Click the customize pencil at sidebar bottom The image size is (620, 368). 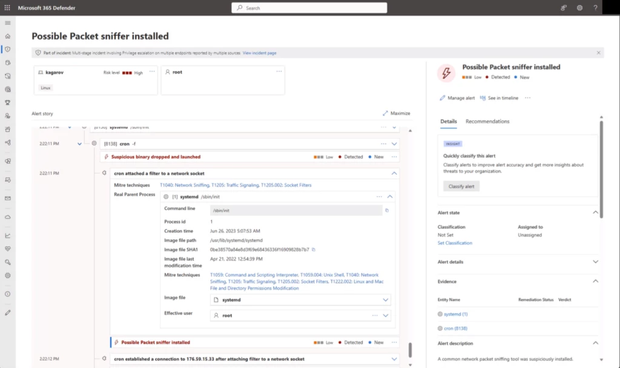click(x=8, y=313)
